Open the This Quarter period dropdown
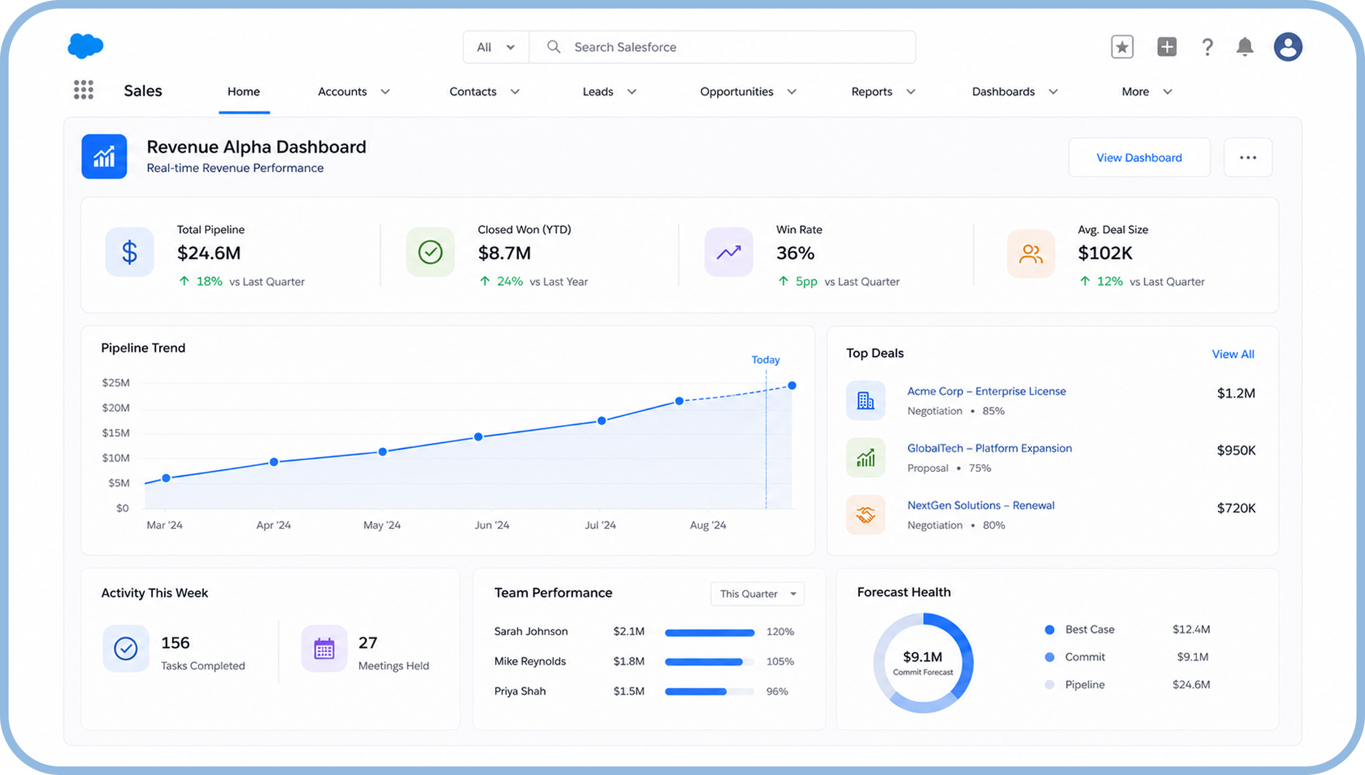 click(x=757, y=594)
